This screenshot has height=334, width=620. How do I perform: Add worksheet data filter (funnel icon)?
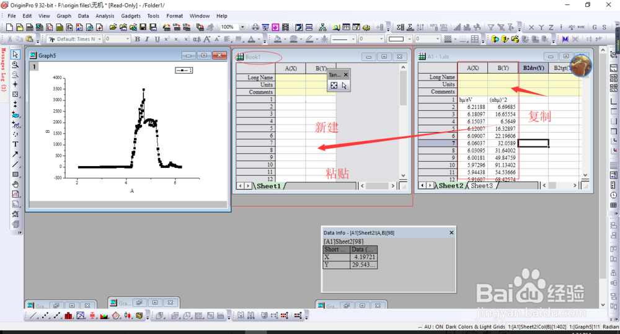pos(491,27)
